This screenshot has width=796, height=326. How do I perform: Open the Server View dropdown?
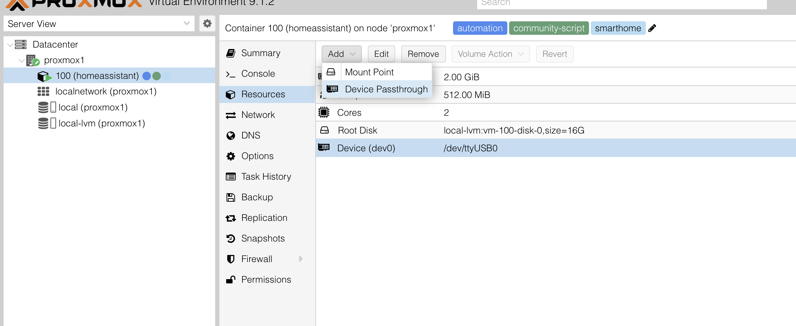(x=186, y=23)
